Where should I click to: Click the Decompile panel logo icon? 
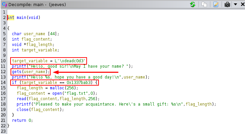point(4,4)
